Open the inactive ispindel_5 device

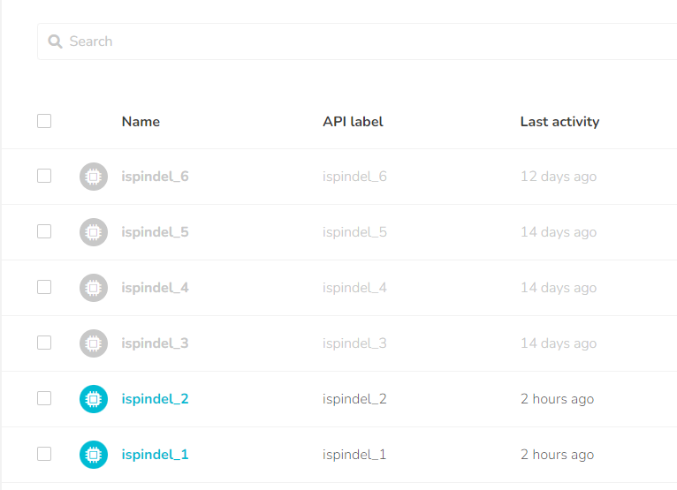pyautogui.click(x=155, y=232)
